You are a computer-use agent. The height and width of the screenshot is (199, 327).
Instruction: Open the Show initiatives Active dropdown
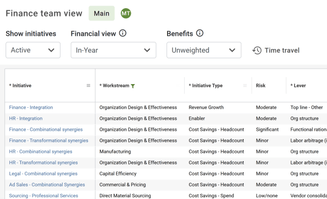(x=33, y=50)
